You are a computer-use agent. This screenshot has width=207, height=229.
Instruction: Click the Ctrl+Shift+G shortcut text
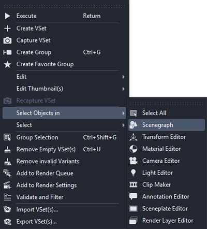click(100, 137)
